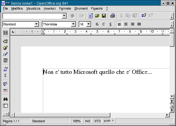176x126 pixels.
Task: Toggle INS insert mode in status bar
Action: pos(88,121)
